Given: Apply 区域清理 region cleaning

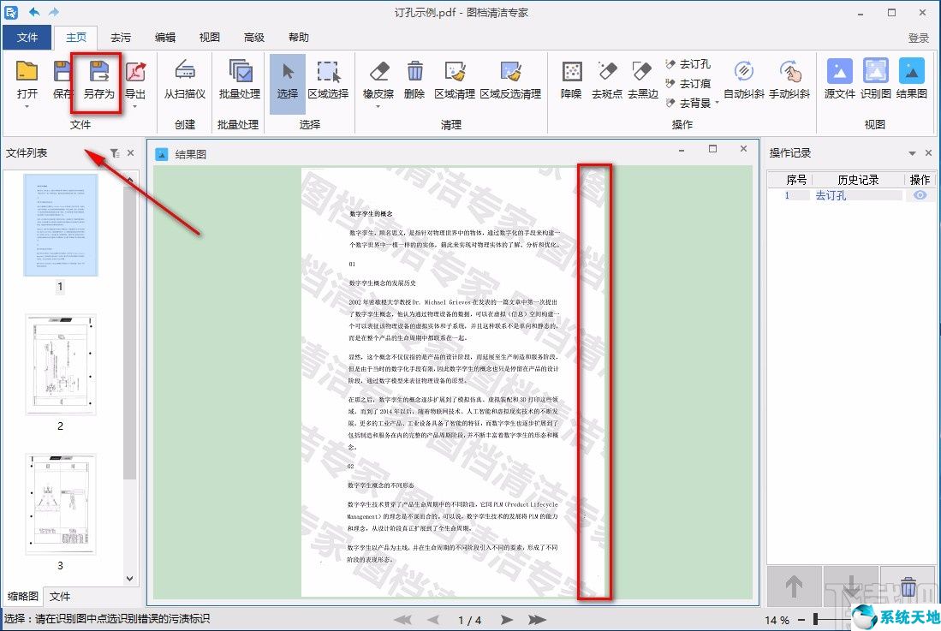Looking at the screenshot, I should 455,81.
